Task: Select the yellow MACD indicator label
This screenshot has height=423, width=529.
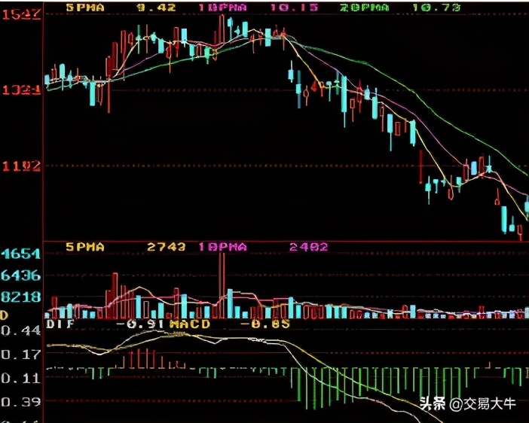Action: [188, 324]
